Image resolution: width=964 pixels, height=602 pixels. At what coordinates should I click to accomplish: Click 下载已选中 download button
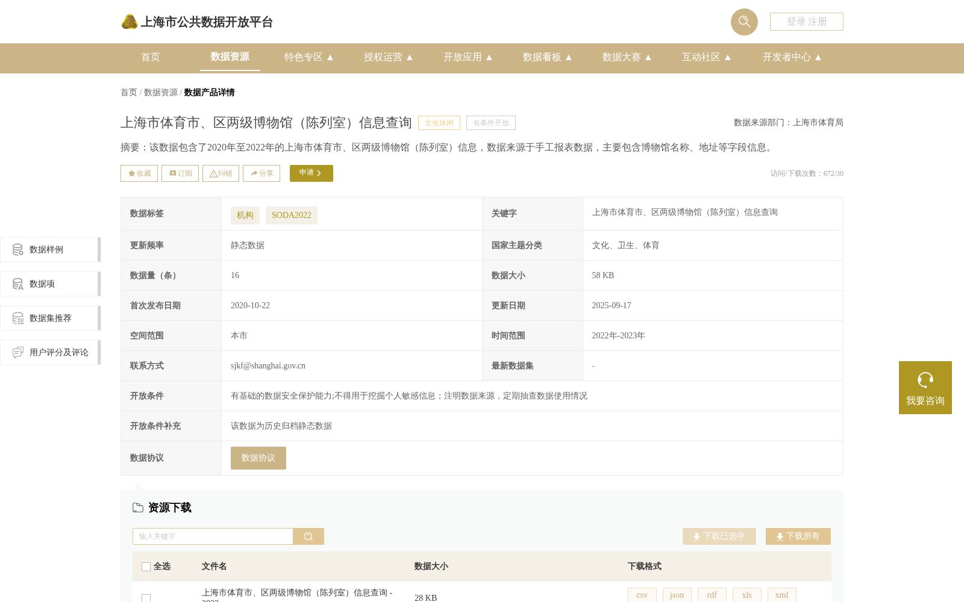[719, 536]
